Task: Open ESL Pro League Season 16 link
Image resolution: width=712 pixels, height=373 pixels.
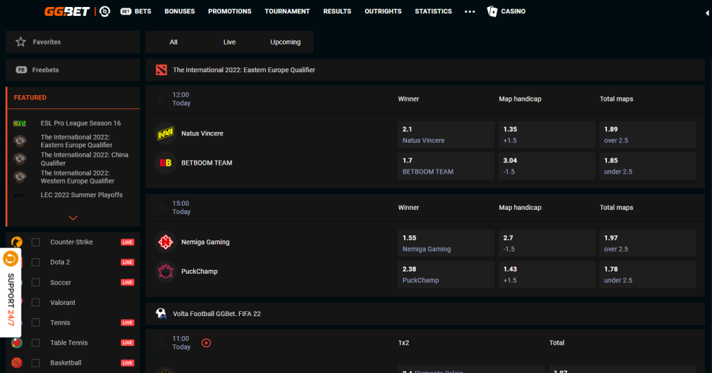Action: tap(81, 124)
